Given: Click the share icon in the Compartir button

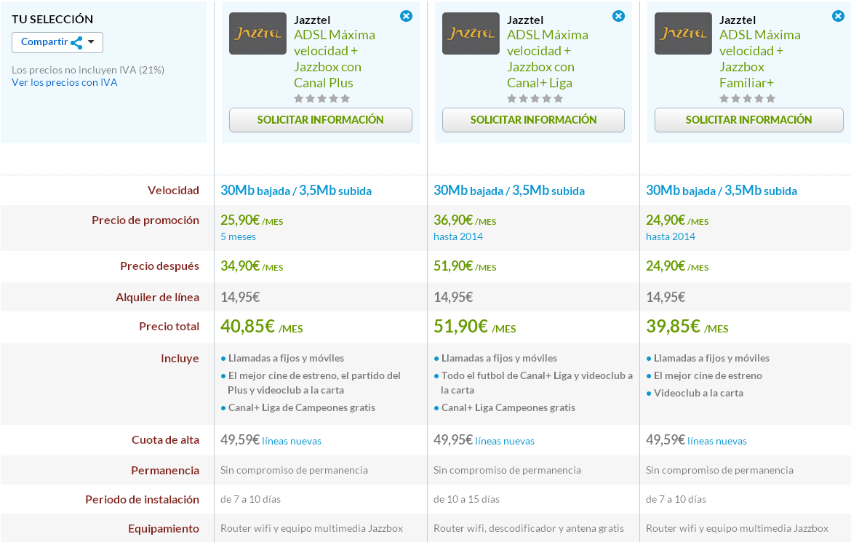Looking at the screenshot, I should [x=76, y=43].
